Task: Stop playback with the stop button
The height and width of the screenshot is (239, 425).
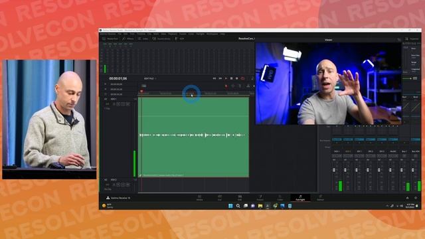Action: click(x=231, y=78)
